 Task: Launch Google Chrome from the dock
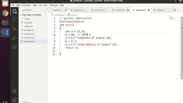(x=5, y=13)
